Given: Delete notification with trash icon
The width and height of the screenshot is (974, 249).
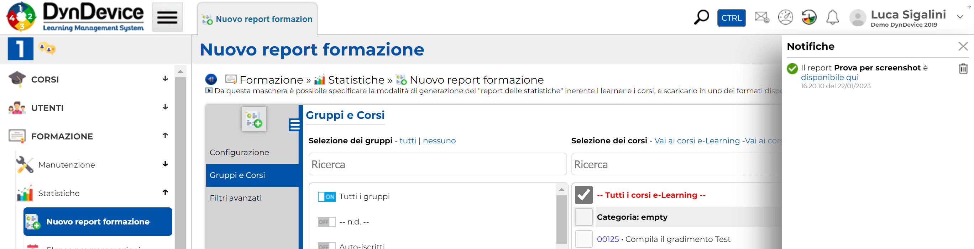Looking at the screenshot, I should tap(963, 69).
